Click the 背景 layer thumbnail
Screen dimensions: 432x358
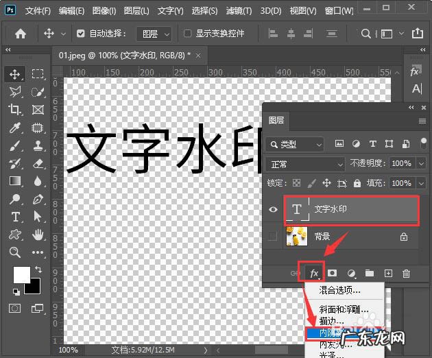tap(297, 236)
